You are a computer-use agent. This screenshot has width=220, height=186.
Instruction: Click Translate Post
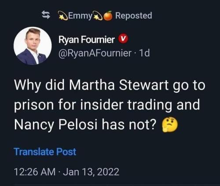45,152
